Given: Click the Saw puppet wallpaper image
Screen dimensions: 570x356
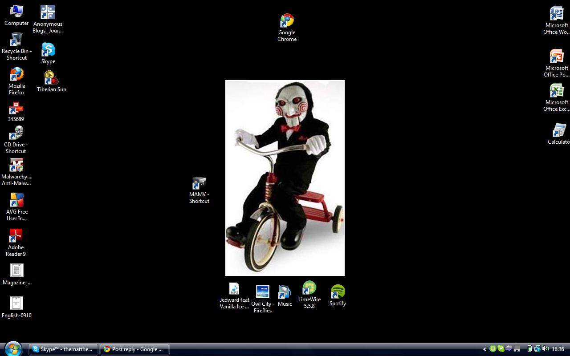Looking at the screenshot, I should 285,178.
